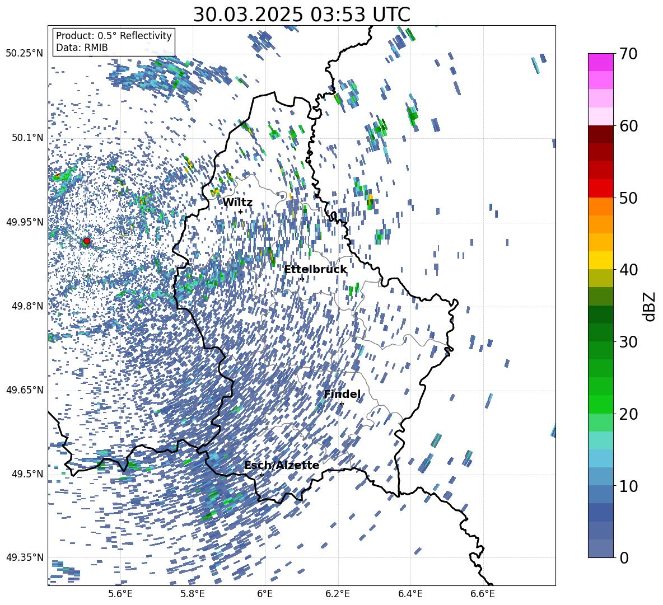Image resolution: width=663 pixels, height=605 pixels.
Task: Click the 6.4°E longitude label
Action: pos(410,594)
